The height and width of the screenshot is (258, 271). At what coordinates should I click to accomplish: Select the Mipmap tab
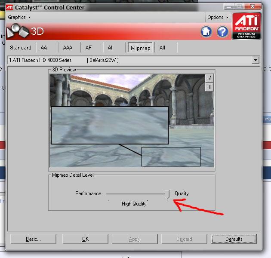tap(140, 48)
